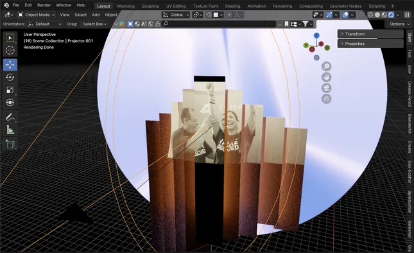
Task: Toggle show gizmo button
Action: tap(329, 15)
